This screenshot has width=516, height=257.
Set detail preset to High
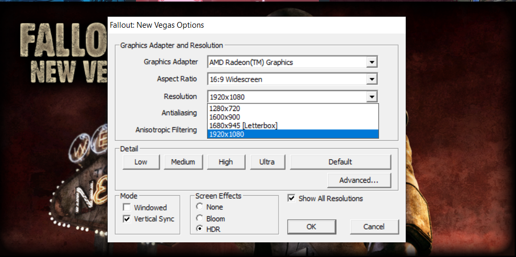[x=226, y=162]
